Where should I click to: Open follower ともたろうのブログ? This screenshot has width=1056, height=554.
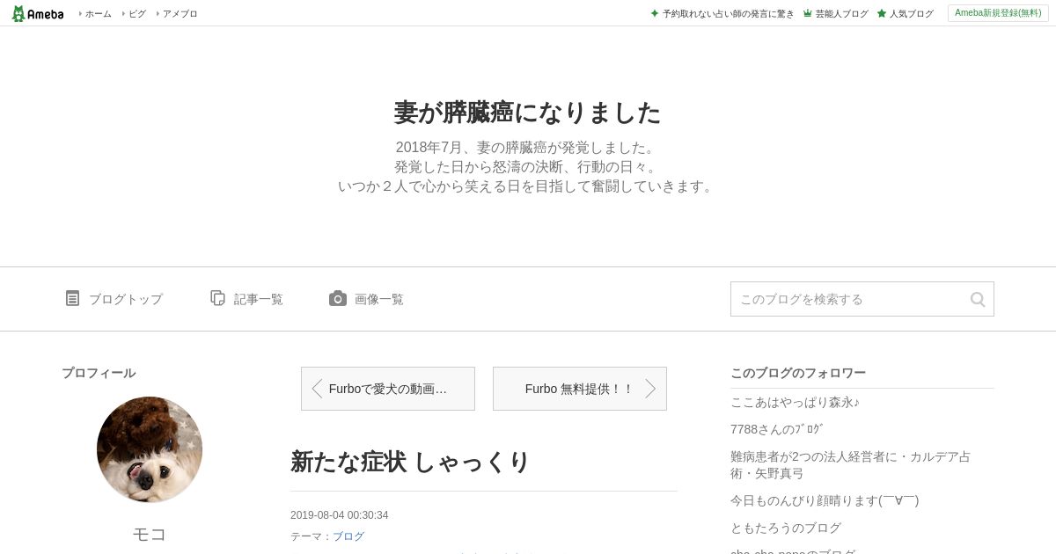786,528
